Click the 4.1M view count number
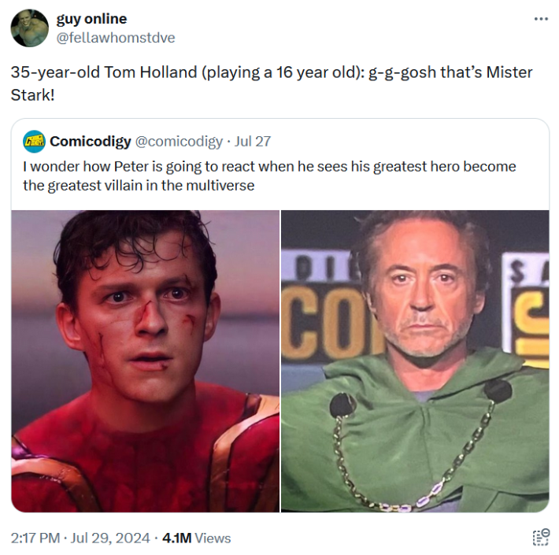This screenshot has height=555, width=559. [x=176, y=538]
